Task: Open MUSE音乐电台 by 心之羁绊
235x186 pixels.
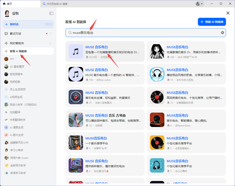Action: click(x=186, y=165)
